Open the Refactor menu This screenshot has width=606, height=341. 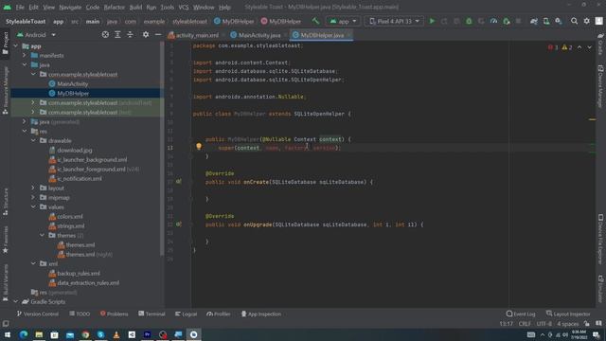tap(114, 7)
